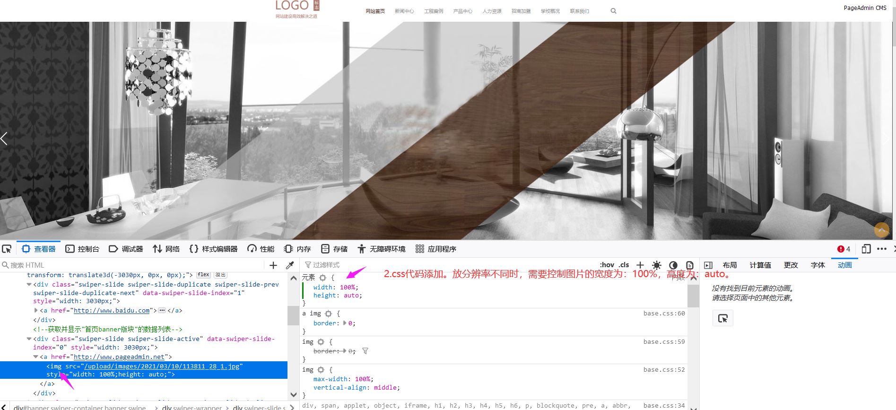
Task: Open the error count badge showing 4
Action: coord(844,249)
